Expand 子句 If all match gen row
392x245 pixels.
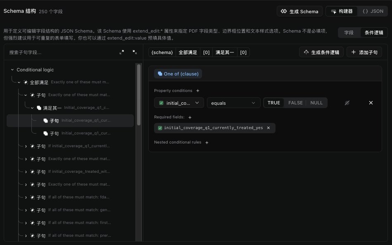pos(26,210)
